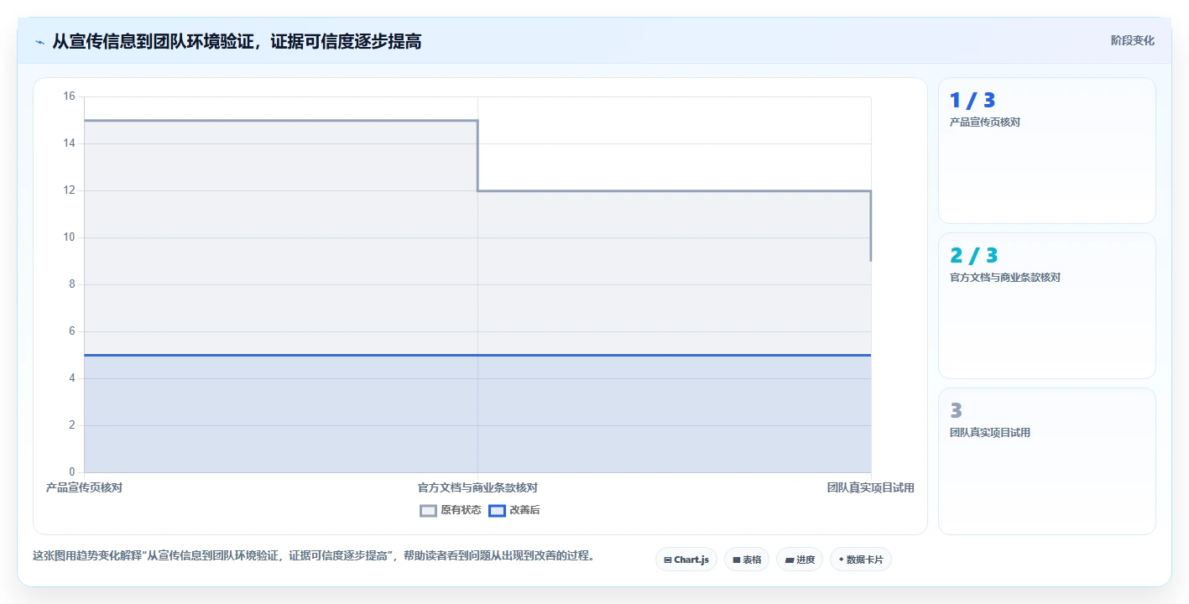Click the lightning icon beside the title
Image resolution: width=1189 pixels, height=604 pixels.
coord(39,42)
